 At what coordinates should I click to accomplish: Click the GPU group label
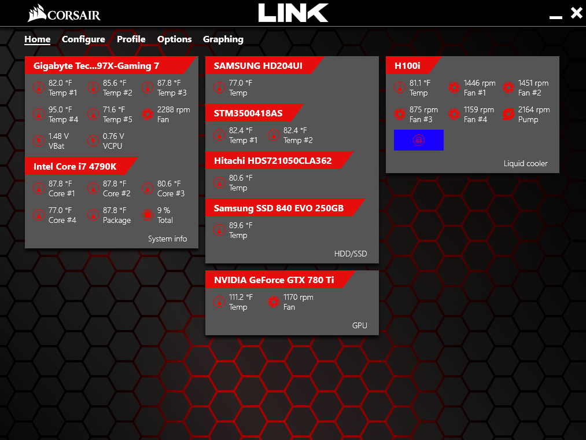click(x=359, y=325)
